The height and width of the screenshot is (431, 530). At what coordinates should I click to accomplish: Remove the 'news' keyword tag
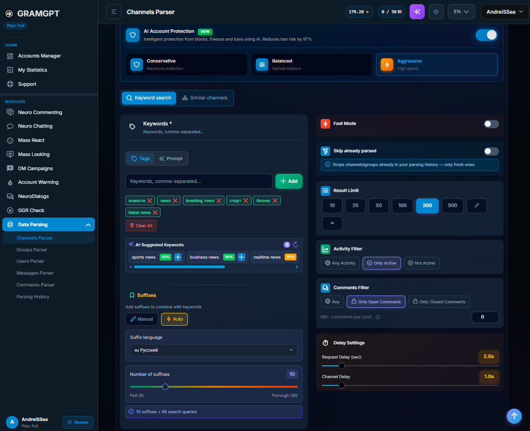175,201
